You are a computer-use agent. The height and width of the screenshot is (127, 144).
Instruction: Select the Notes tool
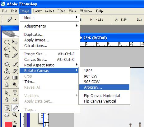(7, 108)
